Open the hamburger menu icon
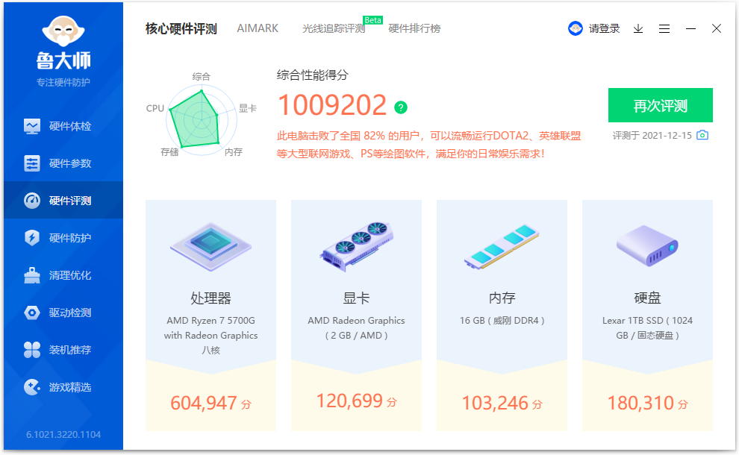The image size is (739, 455). point(664,28)
